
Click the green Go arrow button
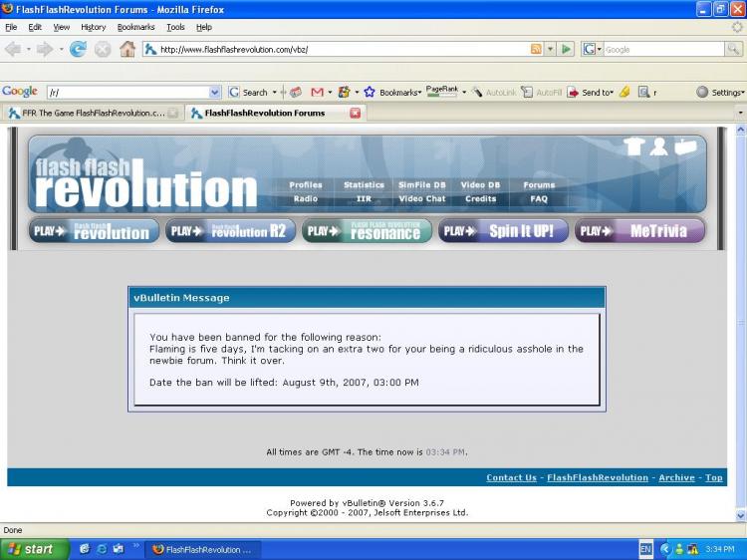click(566, 49)
